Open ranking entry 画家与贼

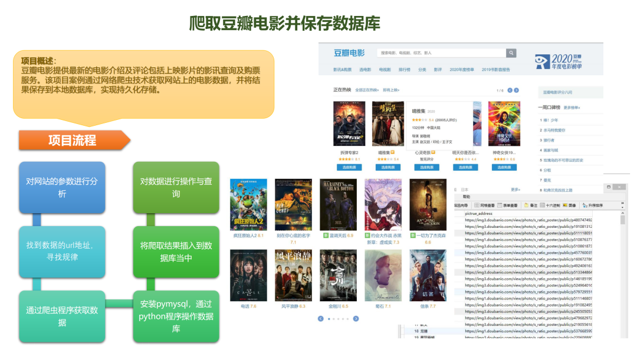coord(551,151)
